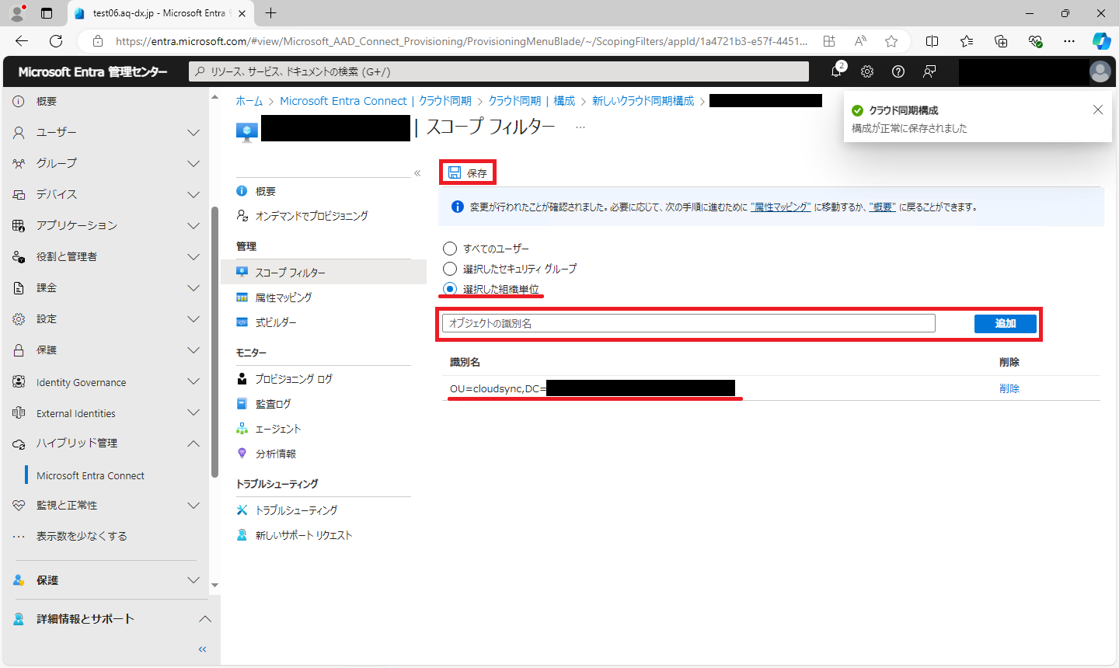The width and height of the screenshot is (1119, 668).
Task: Open Microsoft Entra Connect sidebar item
Action: (90, 475)
